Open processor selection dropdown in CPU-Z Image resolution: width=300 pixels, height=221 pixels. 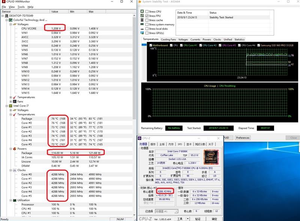point(176,211)
